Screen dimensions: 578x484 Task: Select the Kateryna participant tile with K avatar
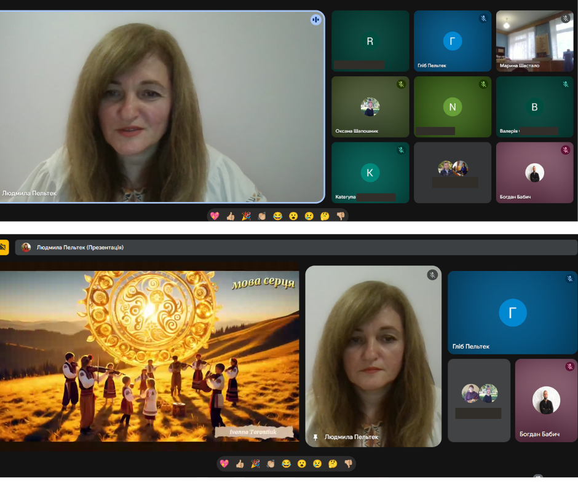[370, 173]
